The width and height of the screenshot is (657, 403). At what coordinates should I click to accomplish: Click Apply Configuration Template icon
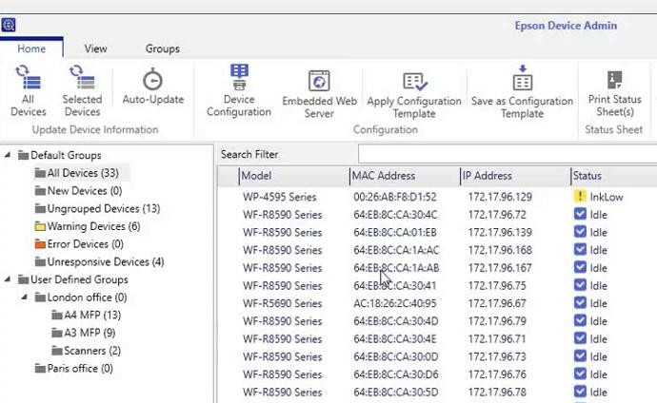[414, 82]
